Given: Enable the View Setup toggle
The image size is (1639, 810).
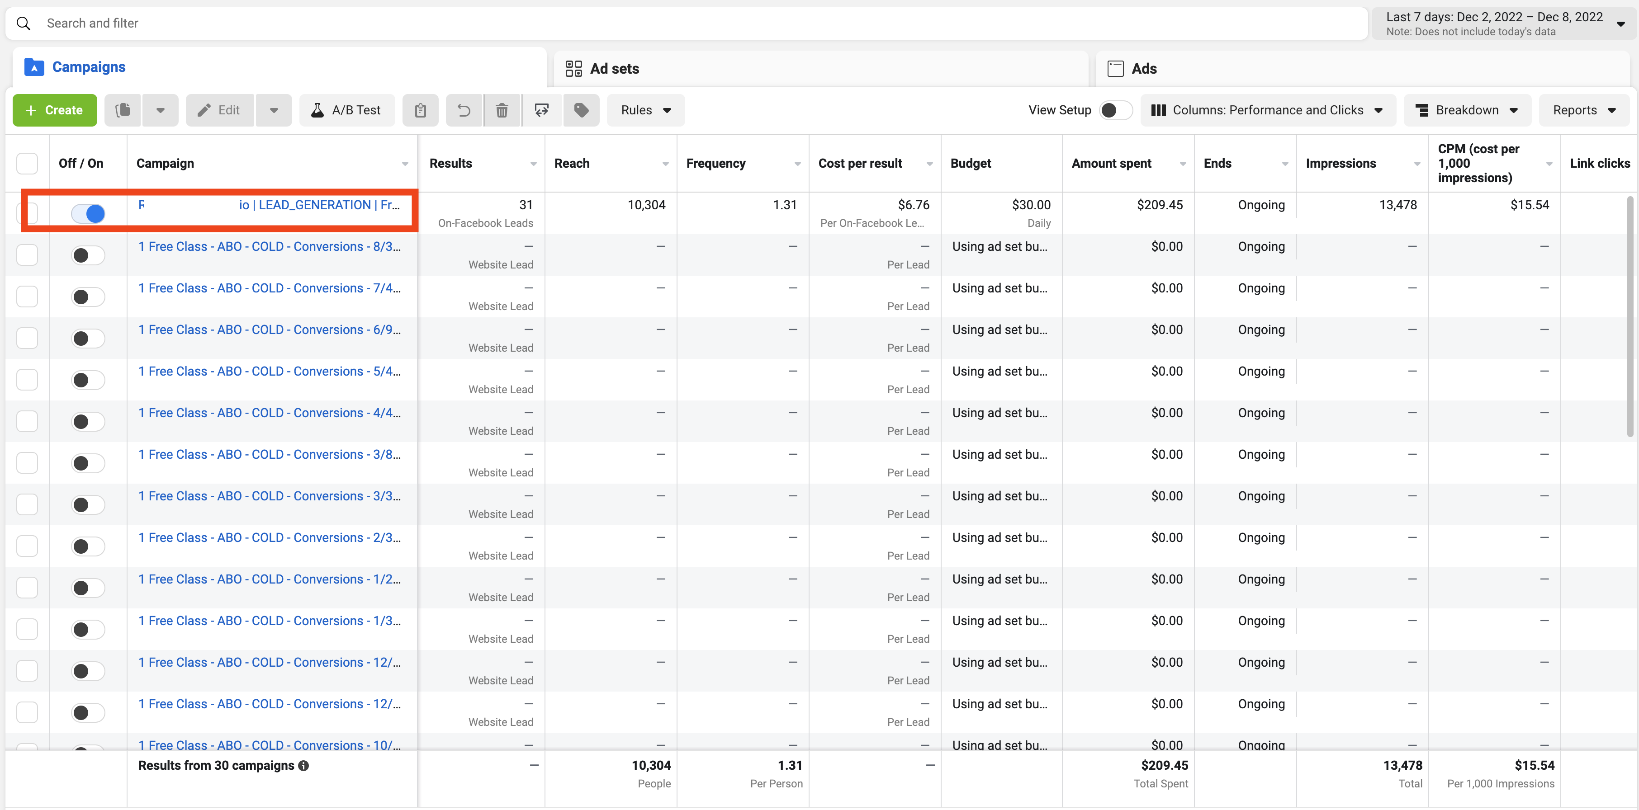Looking at the screenshot, I should coord(1115,110).
